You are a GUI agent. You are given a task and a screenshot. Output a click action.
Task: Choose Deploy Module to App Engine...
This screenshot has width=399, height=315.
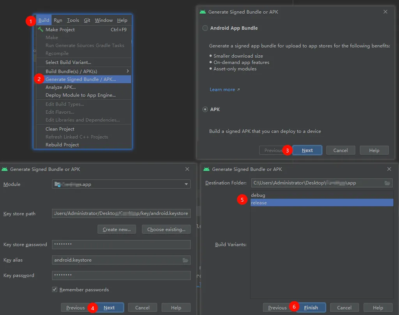click(84, 95)
